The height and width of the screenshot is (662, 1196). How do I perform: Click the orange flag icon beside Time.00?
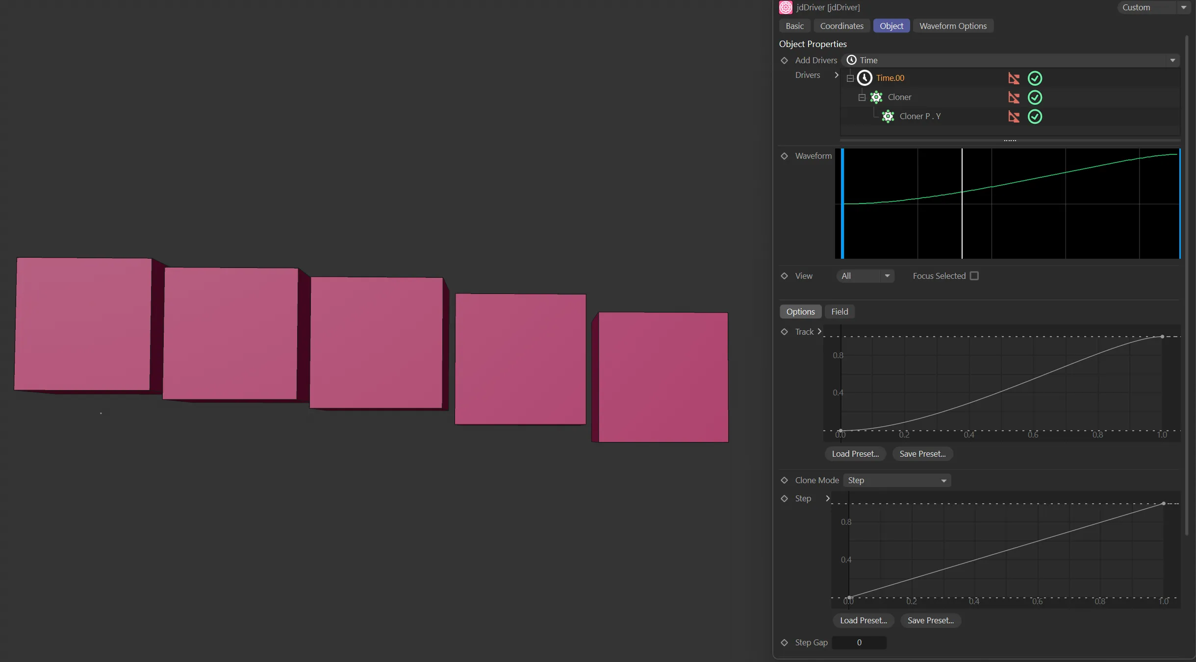(1014, 78)
